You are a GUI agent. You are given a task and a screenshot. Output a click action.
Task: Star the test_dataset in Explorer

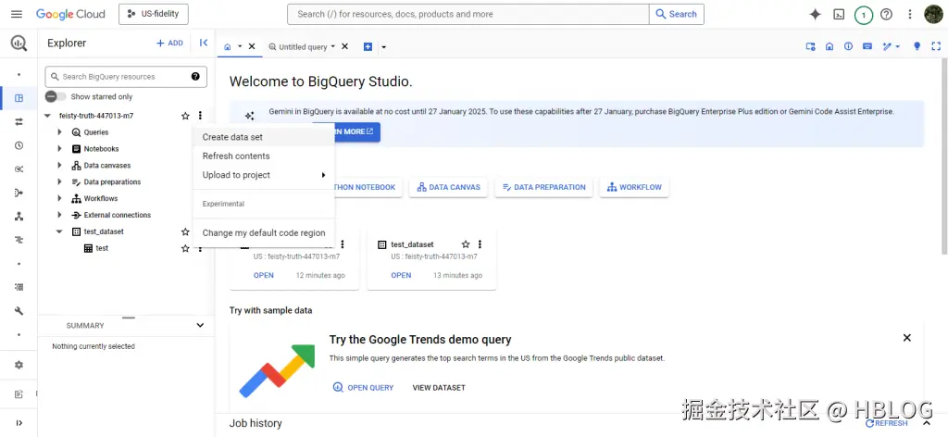(x=185, y=231)
